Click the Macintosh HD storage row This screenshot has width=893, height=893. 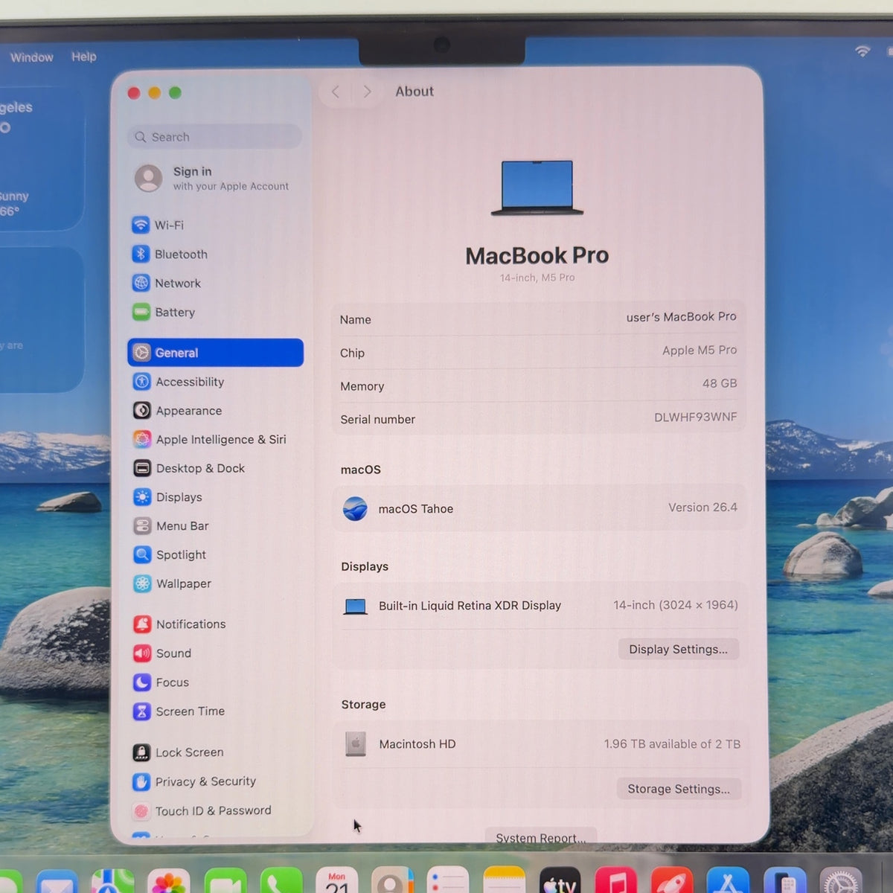(540, 744)
